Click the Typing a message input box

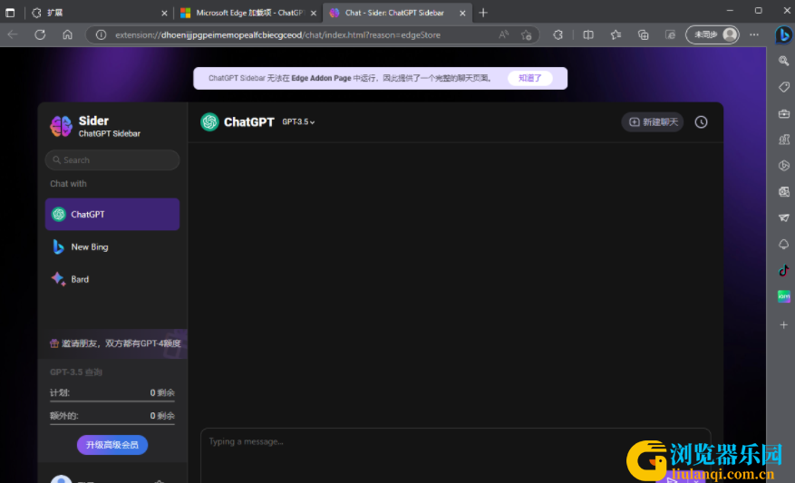[x=455, y=456]
